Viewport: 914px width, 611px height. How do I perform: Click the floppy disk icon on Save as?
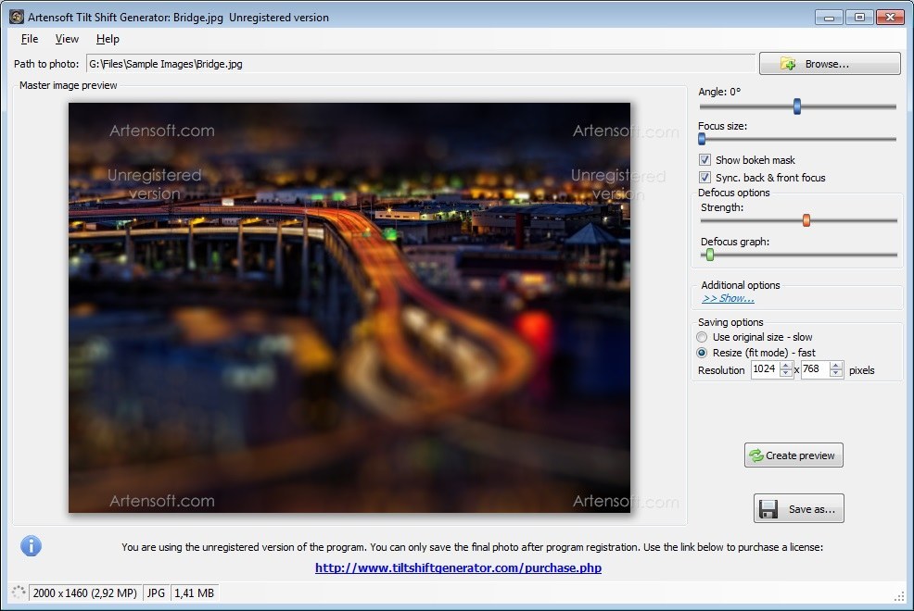(769, 507)
